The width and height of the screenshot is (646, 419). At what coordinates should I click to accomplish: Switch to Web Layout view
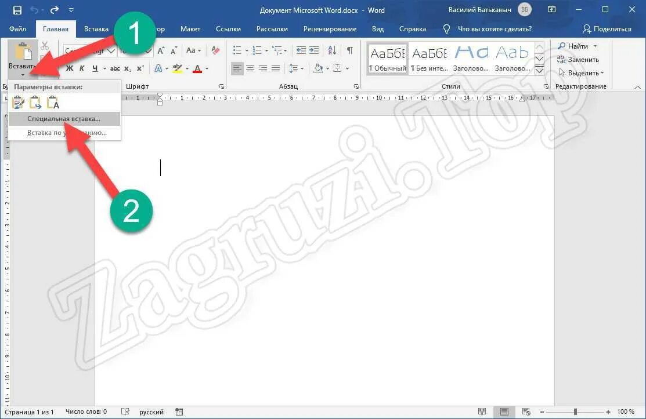tap(526, 411)
